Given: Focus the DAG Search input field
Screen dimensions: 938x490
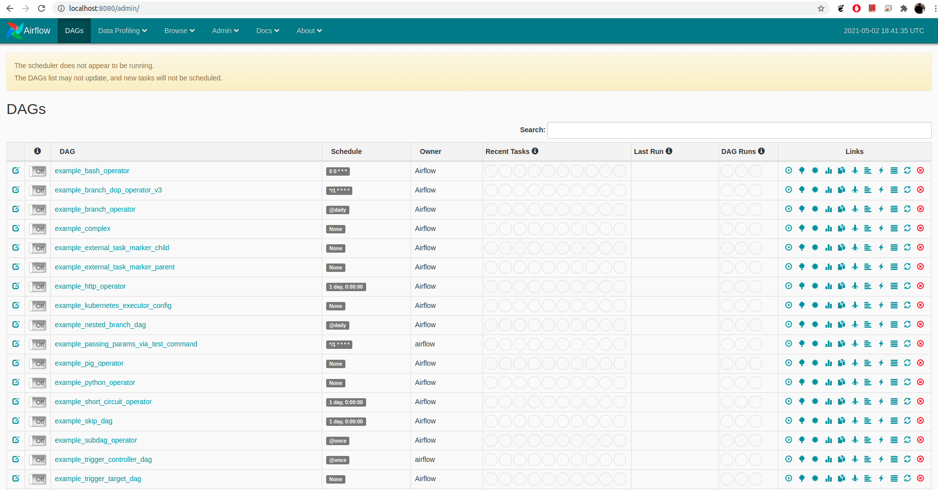Looking at the screenshot, I should pyautogui.click(x=739, y=130).
